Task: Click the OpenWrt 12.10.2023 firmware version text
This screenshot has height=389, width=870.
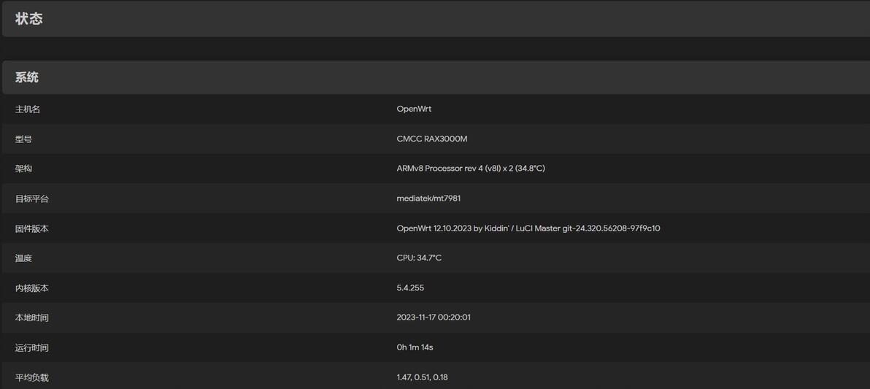Action: click(528, 228)
